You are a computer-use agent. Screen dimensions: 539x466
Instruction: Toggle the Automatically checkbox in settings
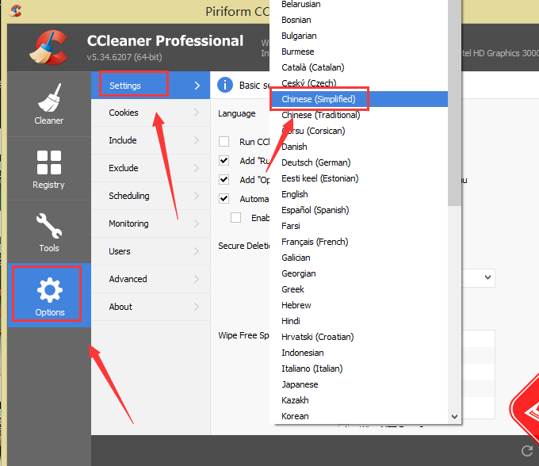click(x=224, y=199)
